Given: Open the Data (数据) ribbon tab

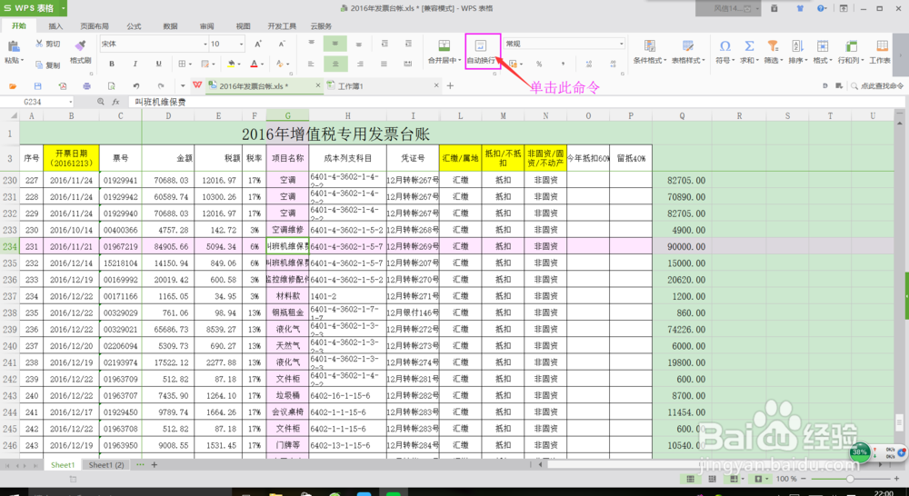Looking at the screenshot, I should coord(171,26).
